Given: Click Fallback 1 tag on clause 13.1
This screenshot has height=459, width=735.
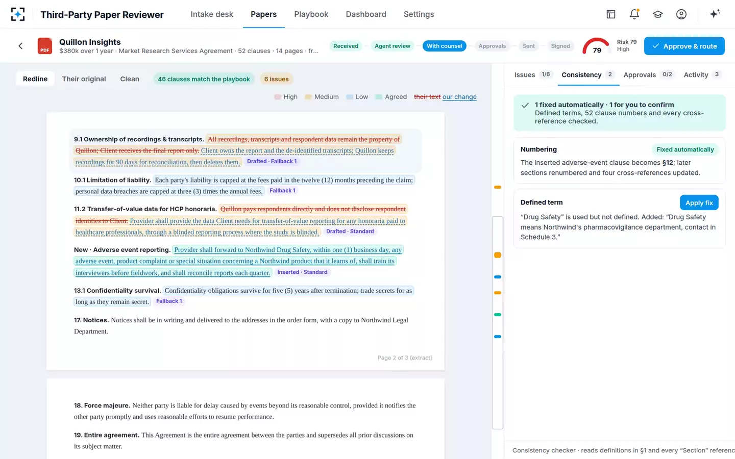Looking at the screenshot, I should (x=169, y=301).
